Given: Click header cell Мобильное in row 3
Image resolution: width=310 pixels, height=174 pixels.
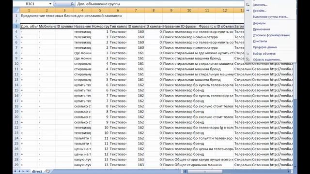Looking at the screenshot, I should [x=46, y=26].
